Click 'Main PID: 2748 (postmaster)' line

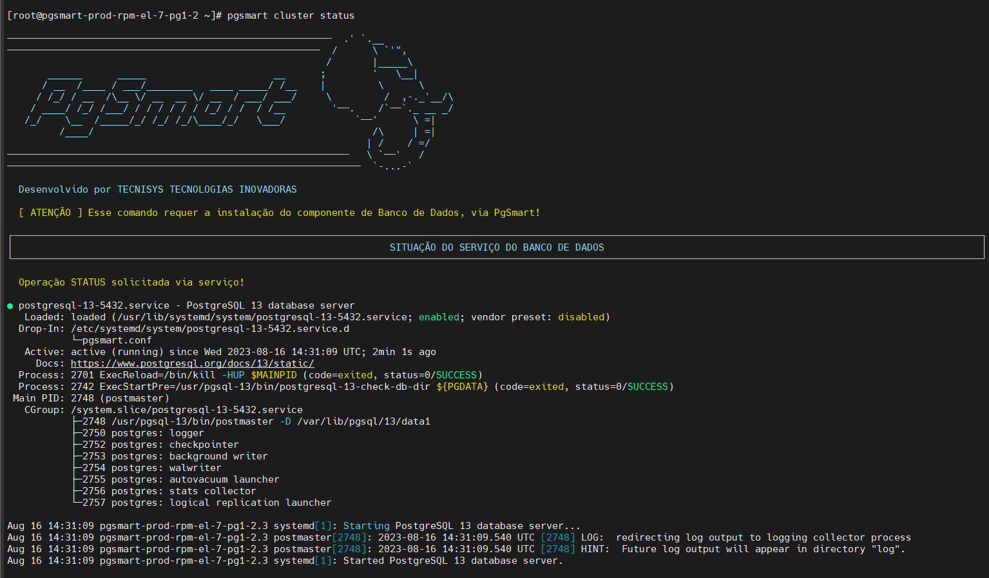pos(91,398)
